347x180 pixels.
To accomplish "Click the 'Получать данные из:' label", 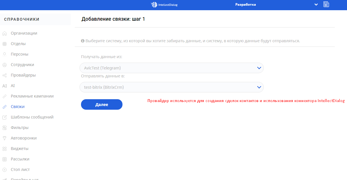I will (x=101, y=57).
